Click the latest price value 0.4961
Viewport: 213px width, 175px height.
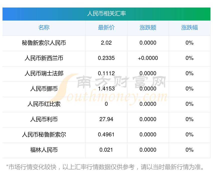point(106,135)
